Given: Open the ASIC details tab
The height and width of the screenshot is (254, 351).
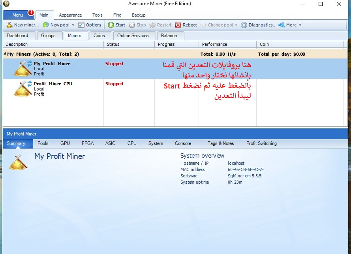Looking at the screenshot, I should [x=111, y=143].
